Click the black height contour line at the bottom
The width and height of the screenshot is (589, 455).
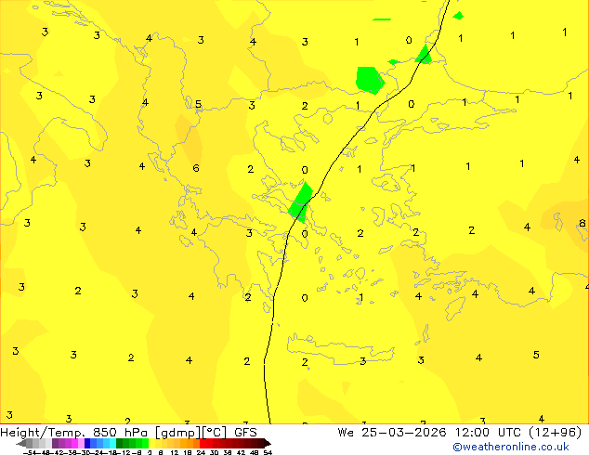coord(266,390)
